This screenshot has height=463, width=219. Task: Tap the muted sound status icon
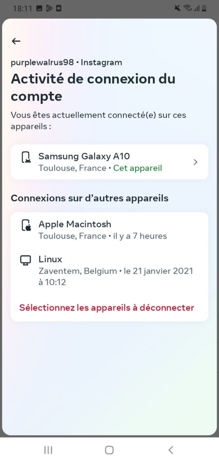point(178,8)
